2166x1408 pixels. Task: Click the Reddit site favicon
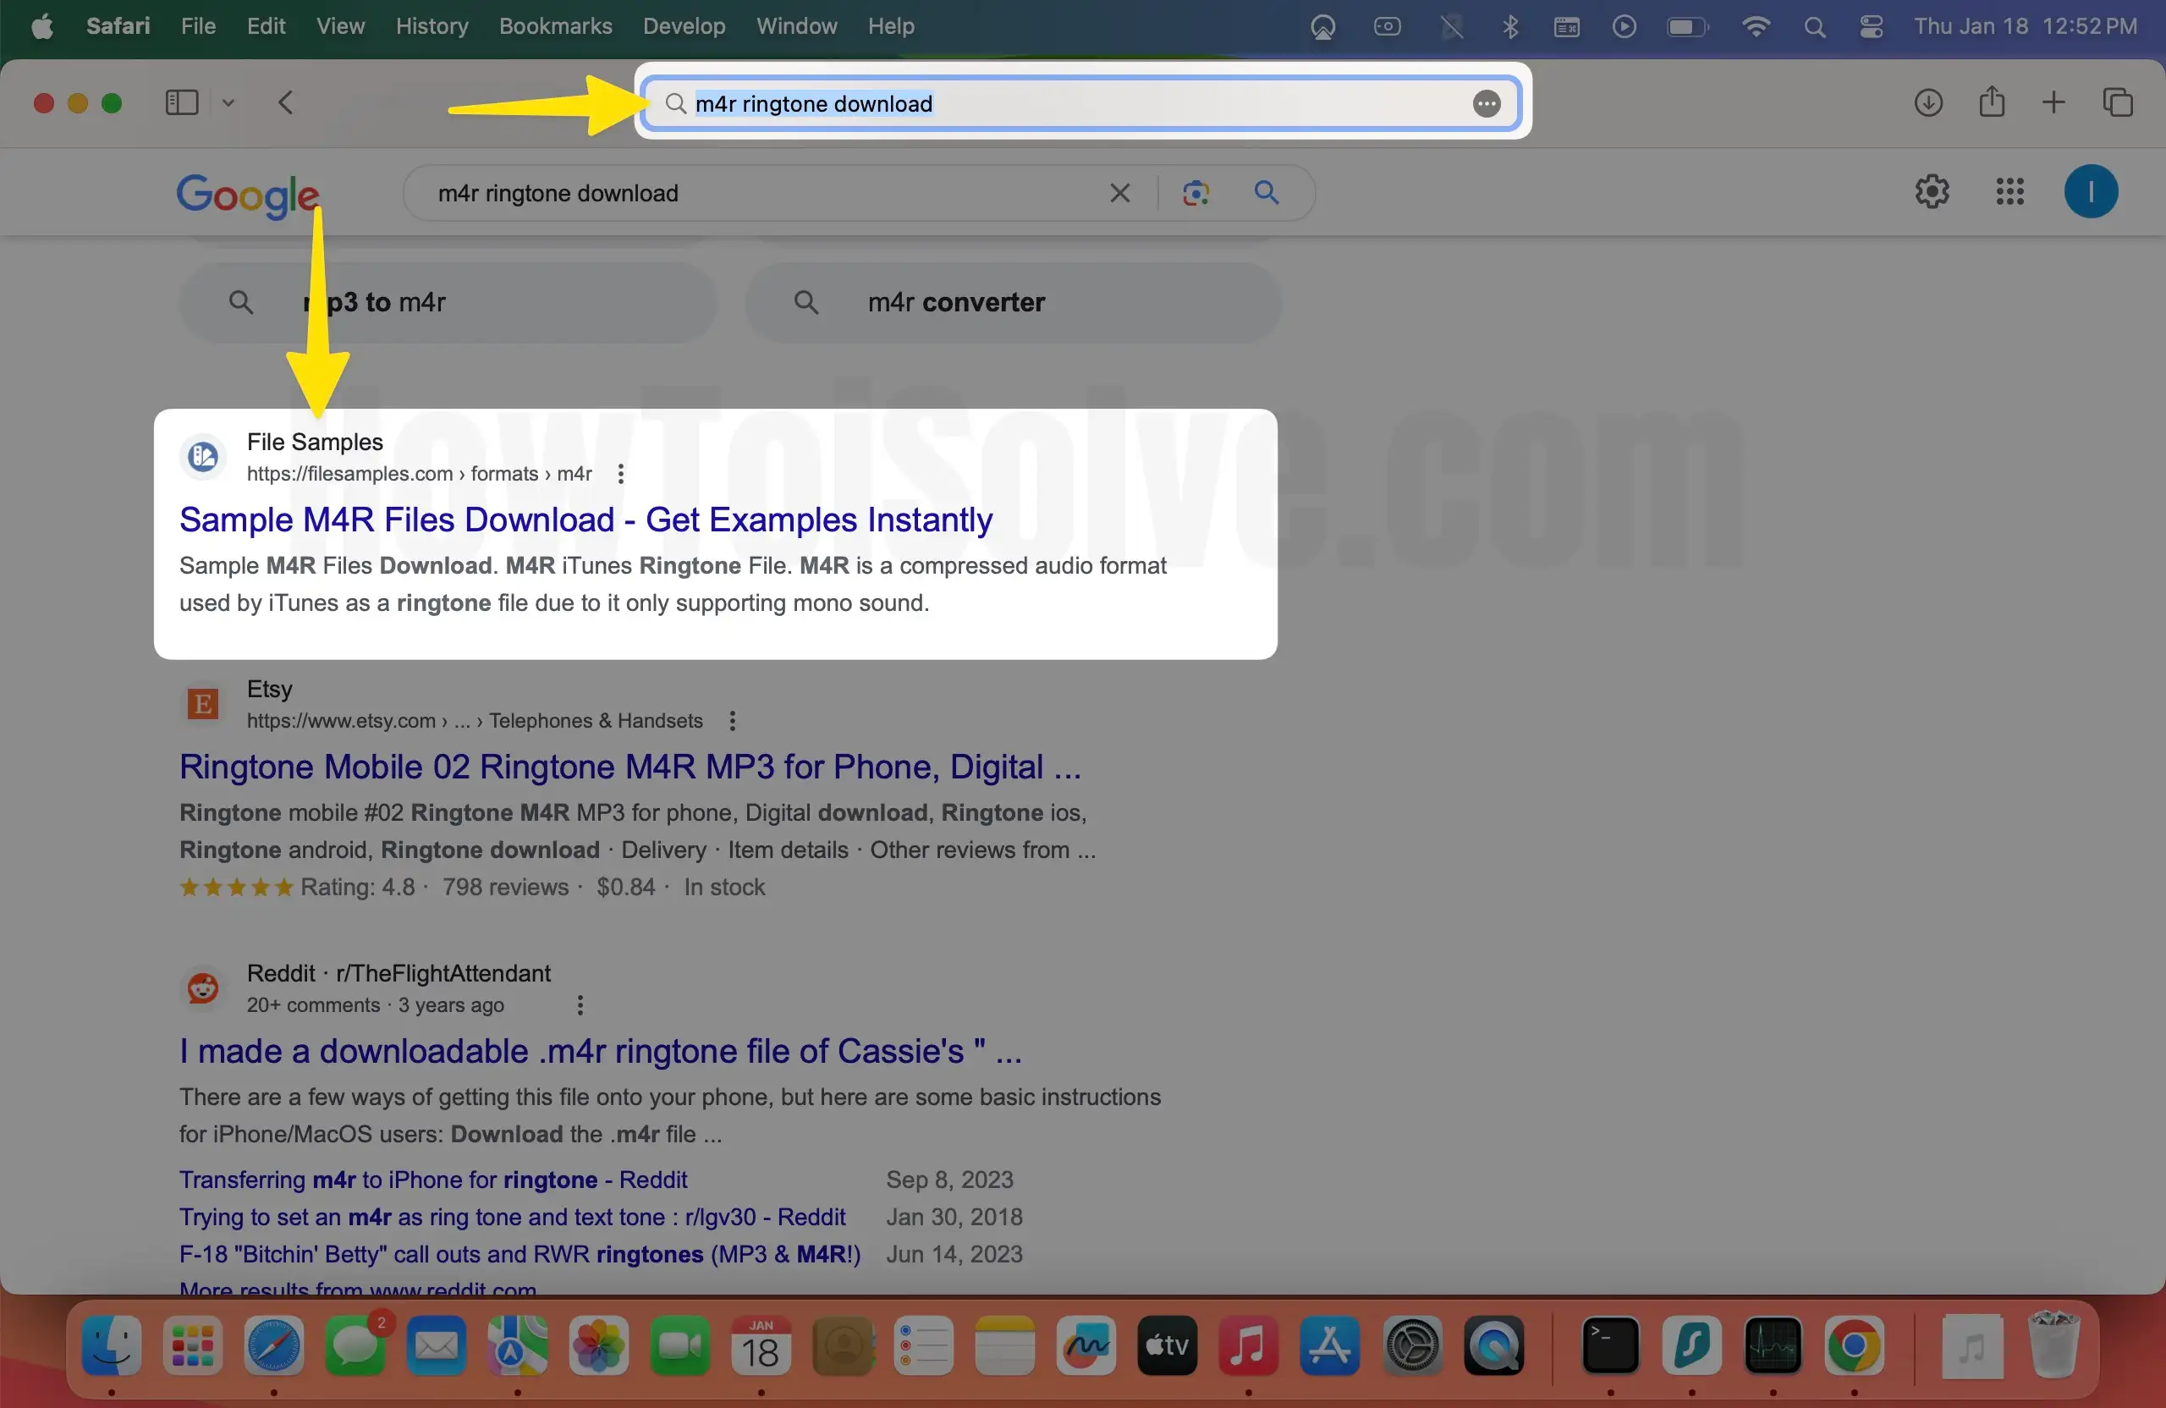(203, 987)
